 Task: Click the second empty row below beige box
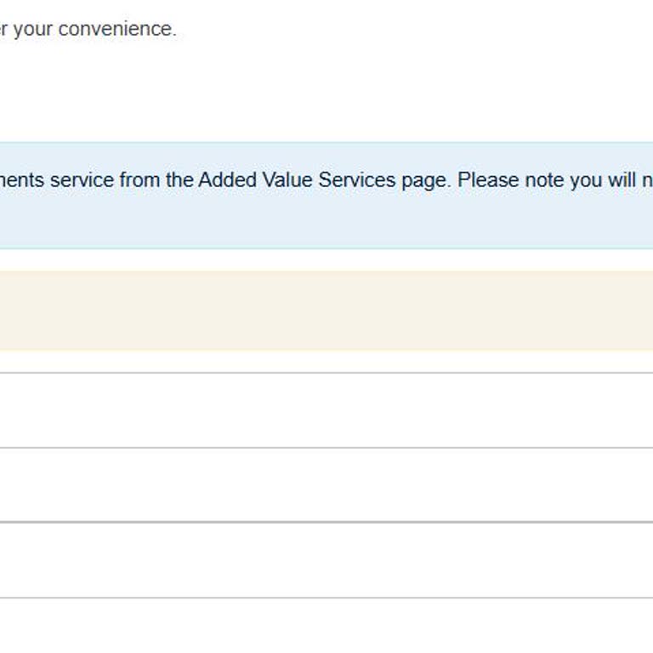click(326, 485)
